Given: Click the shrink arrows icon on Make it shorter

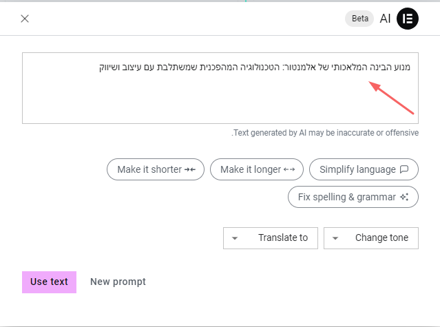Looking at the screenshot, I should (190, 169).
